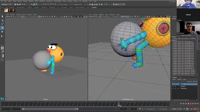
Task: Open the shelf tab options menu icon
Action: point(2,7)
